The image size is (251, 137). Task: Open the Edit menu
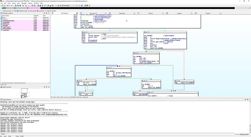5,3
